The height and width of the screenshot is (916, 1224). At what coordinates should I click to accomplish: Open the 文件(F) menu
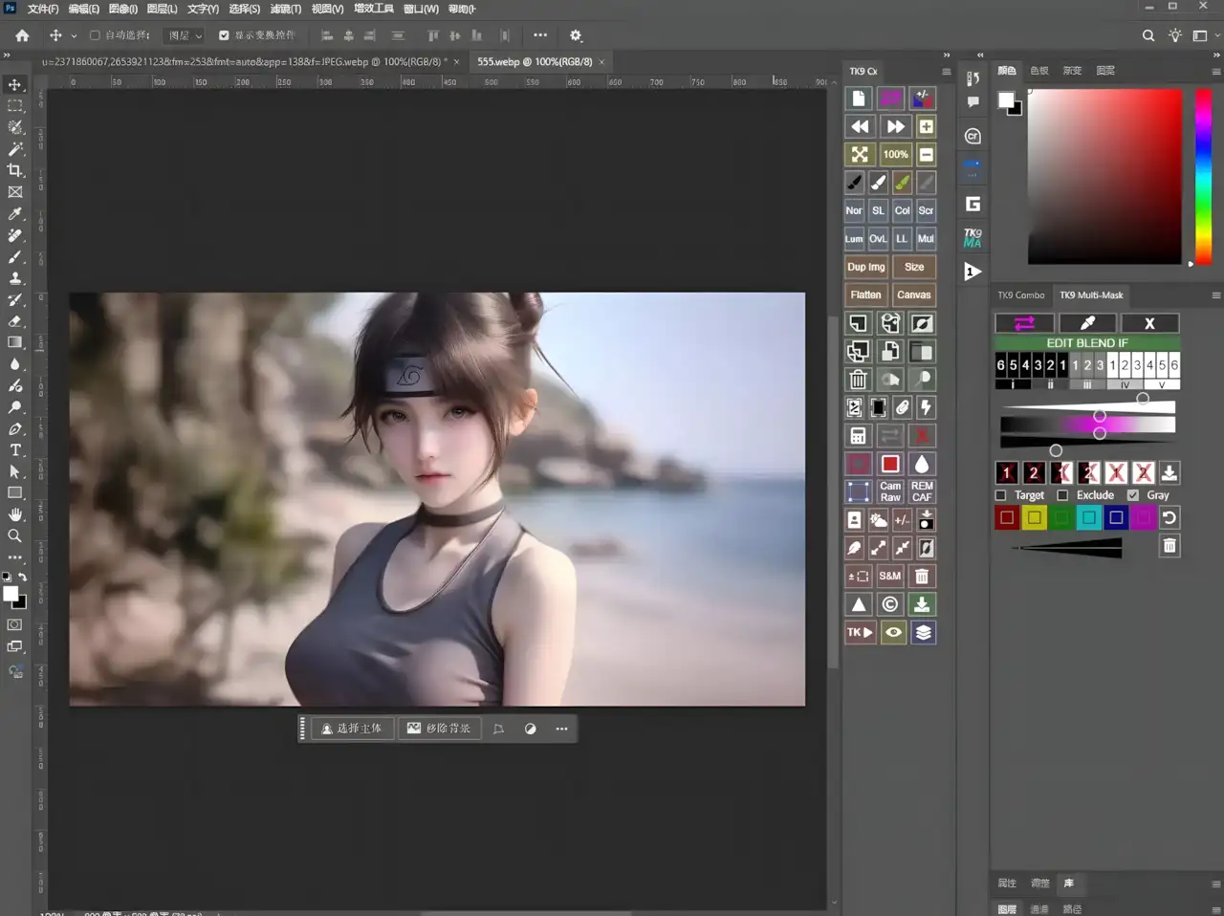coord(43,9)
